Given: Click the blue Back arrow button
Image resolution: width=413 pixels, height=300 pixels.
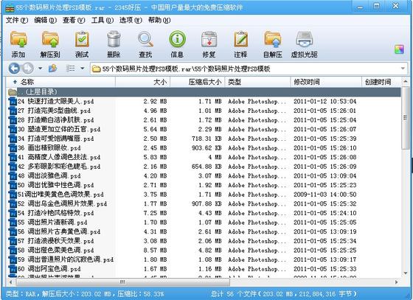Looking at the screenshot, I should [x=14, y=69].
